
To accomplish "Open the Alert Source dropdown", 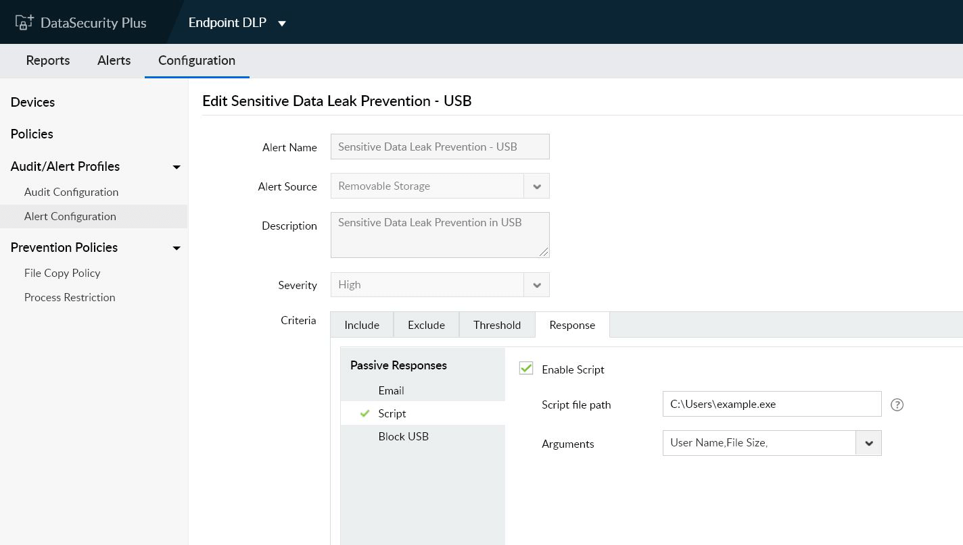I will (x=536, y=186).
